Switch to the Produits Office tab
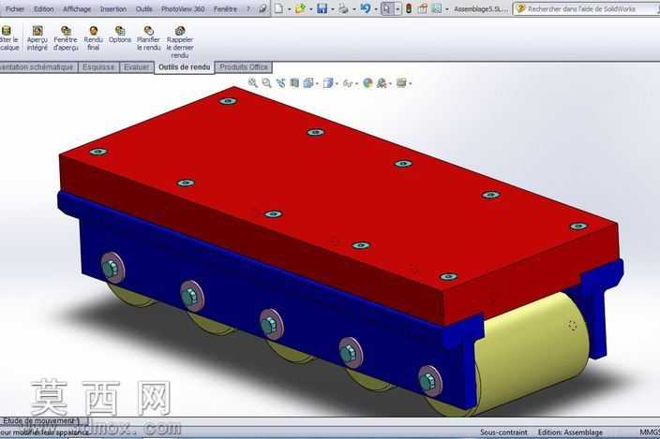This screenshot has width=660, height=439. [x=244, y=67]
